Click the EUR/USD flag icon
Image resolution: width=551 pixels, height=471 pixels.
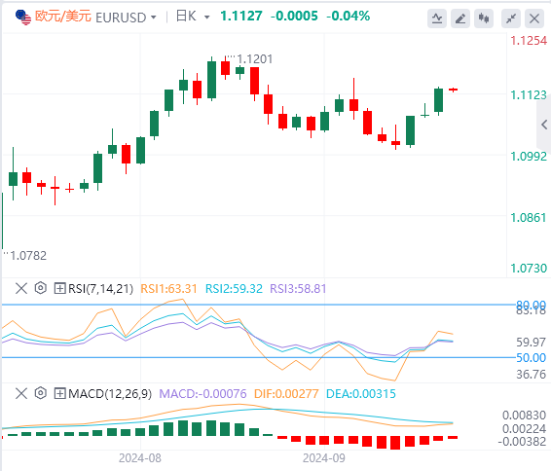point(23,18)
